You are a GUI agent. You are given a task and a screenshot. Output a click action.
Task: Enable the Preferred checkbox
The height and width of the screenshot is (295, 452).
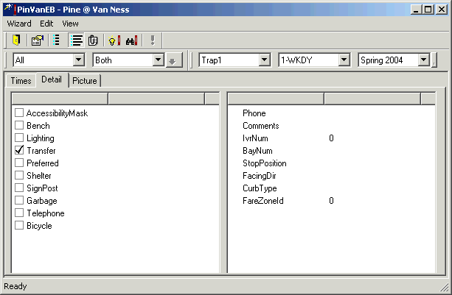pos(19,163)
